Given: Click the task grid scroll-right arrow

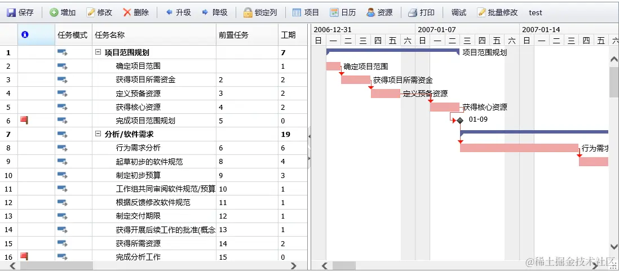Looking at the screenshot, I should pyautogui.click(x=293, y=266).
